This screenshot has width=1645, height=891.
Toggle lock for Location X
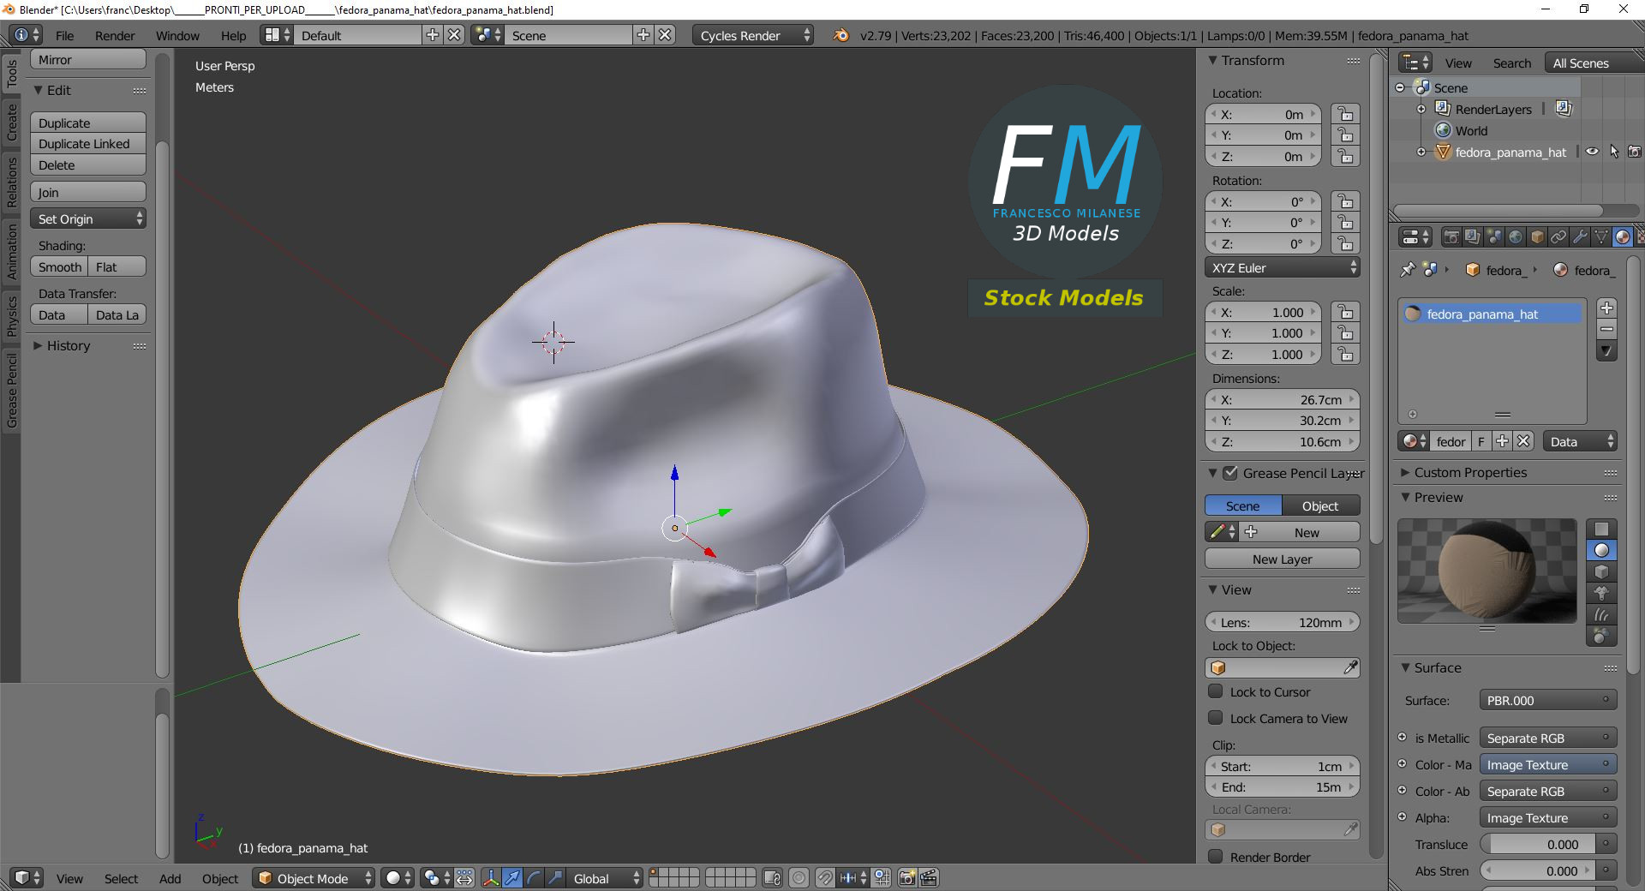1345,114
